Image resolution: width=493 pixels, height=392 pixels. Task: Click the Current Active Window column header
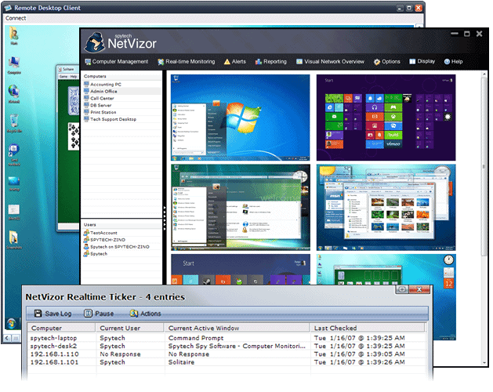click(204, 328)
